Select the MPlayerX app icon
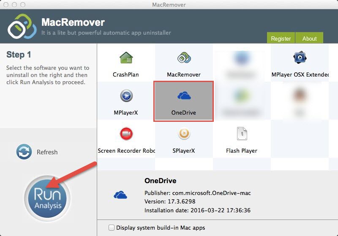Viewport: 338px width, 236px height. click(126, 96)
